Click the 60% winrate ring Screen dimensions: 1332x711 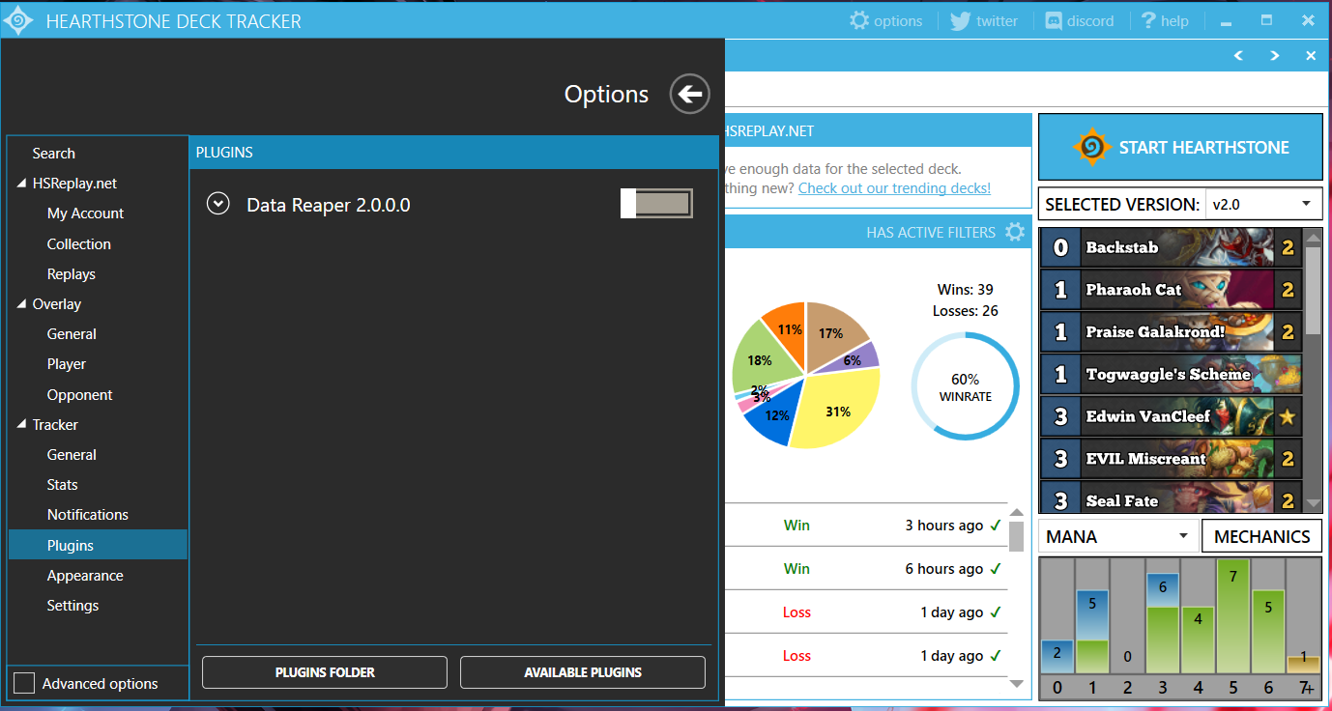coord(965,386)
